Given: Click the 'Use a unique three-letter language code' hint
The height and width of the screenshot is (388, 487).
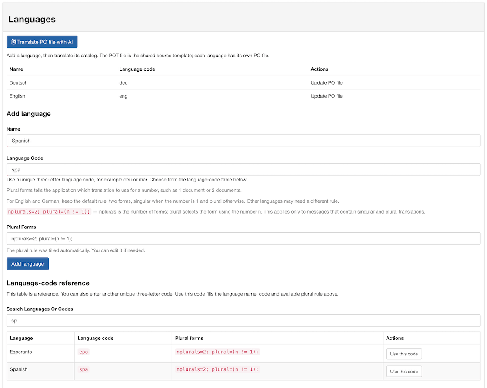Looking at the screenshot, I should [127, 180].
